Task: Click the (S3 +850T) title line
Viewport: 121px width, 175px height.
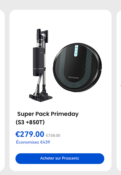Action: [x=30, y=122]
